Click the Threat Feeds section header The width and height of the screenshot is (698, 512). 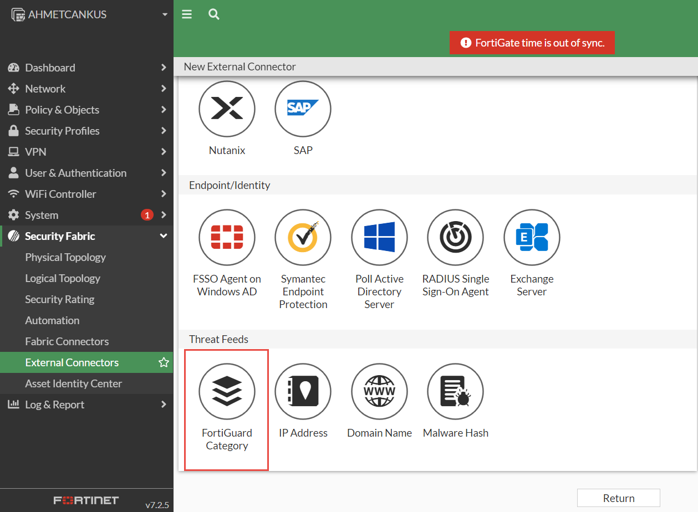pos(218,339)
